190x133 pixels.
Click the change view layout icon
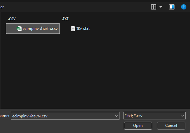point(154,7)
